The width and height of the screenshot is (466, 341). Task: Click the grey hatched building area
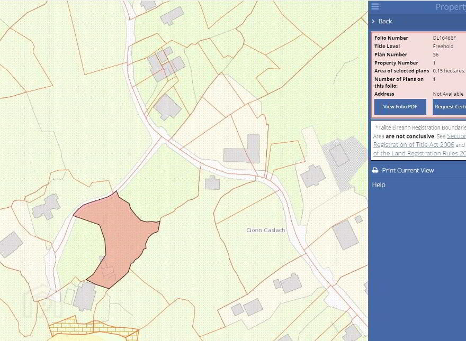tap(345, 162)
